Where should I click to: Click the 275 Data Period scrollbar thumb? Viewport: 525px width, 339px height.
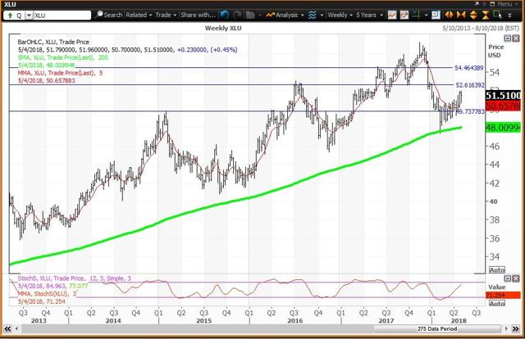(x=437, y=328)
